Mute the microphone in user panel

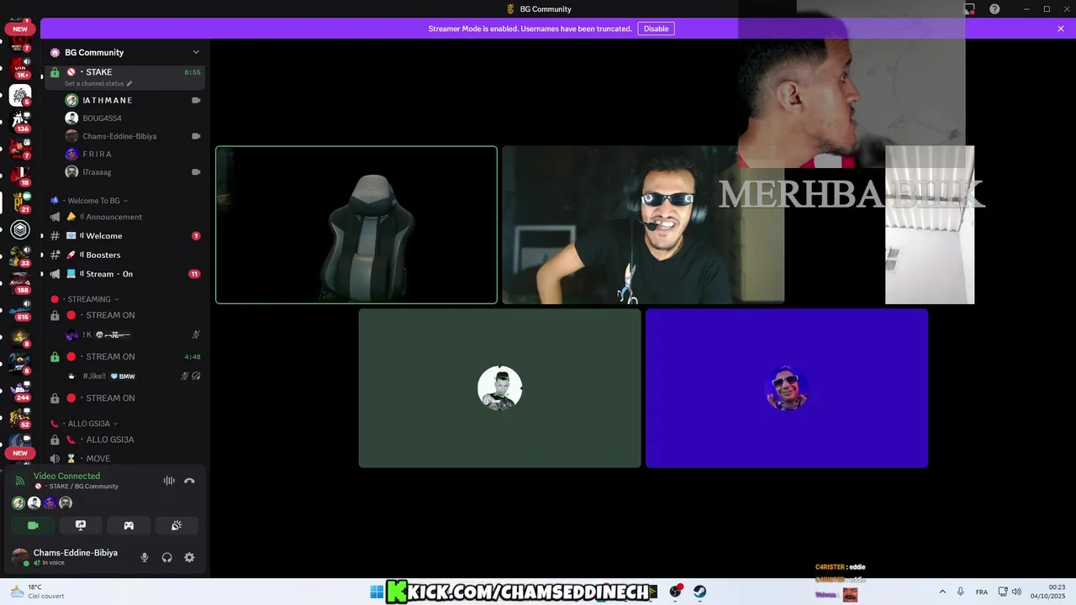[x=145, y=557]
